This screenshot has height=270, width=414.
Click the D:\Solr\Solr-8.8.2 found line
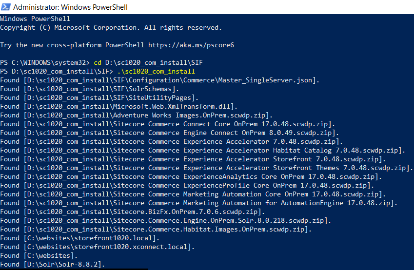pos(53,264)
